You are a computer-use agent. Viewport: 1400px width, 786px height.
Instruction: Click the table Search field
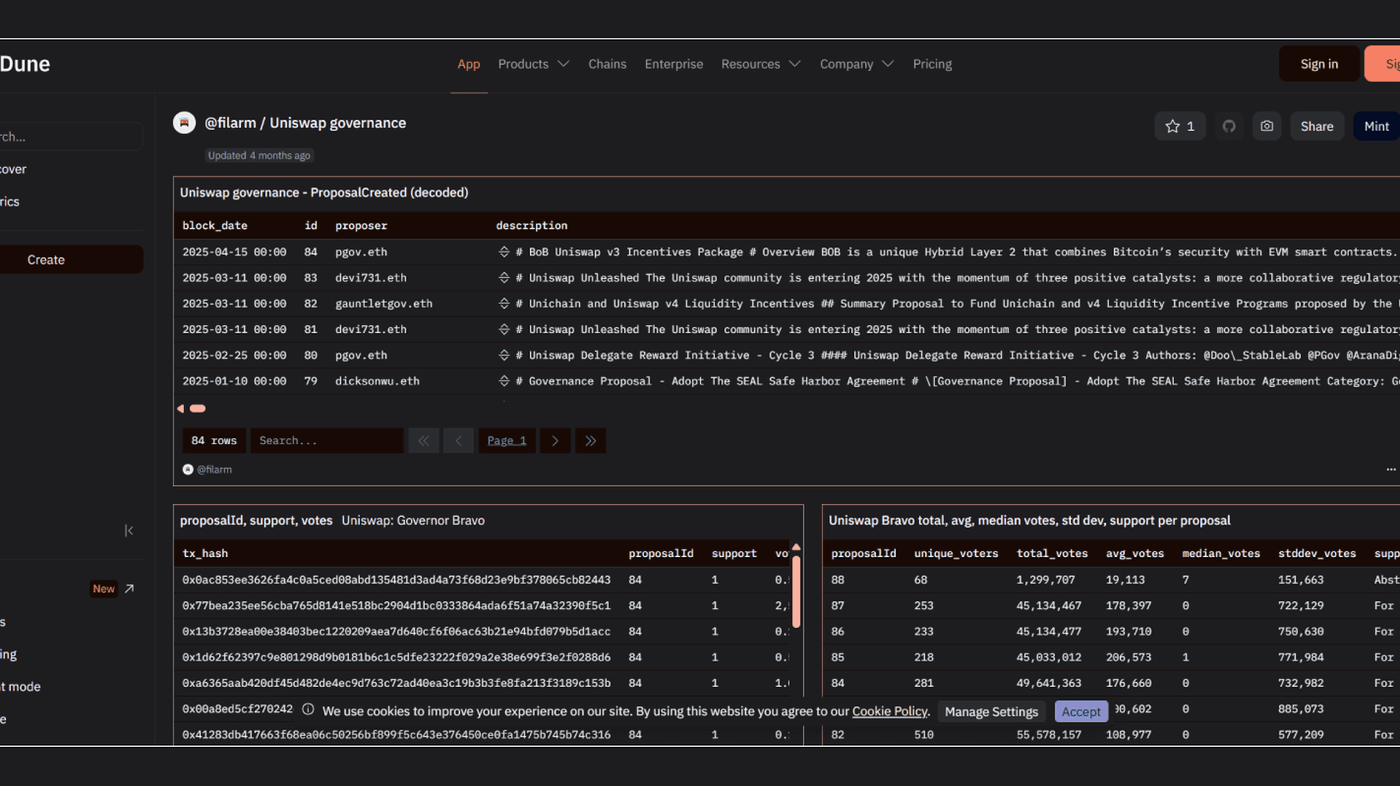[327, 440]
